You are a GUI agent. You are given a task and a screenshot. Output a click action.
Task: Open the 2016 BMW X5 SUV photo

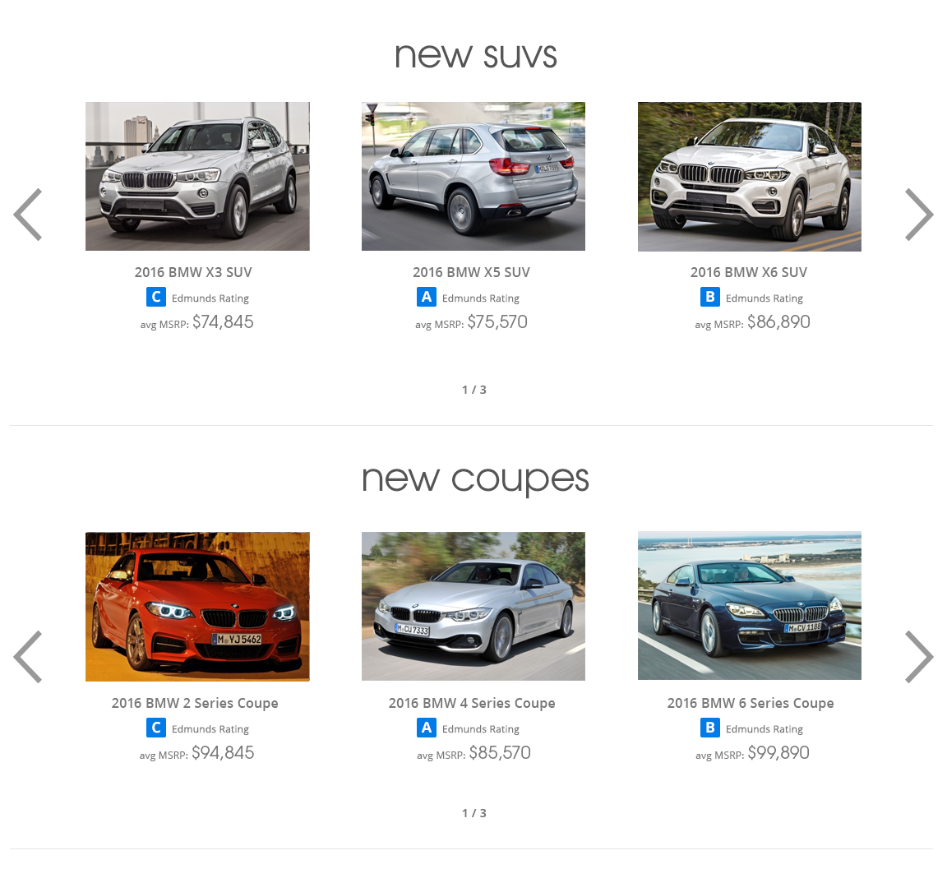pyautogui.click(x=473, y=176)
